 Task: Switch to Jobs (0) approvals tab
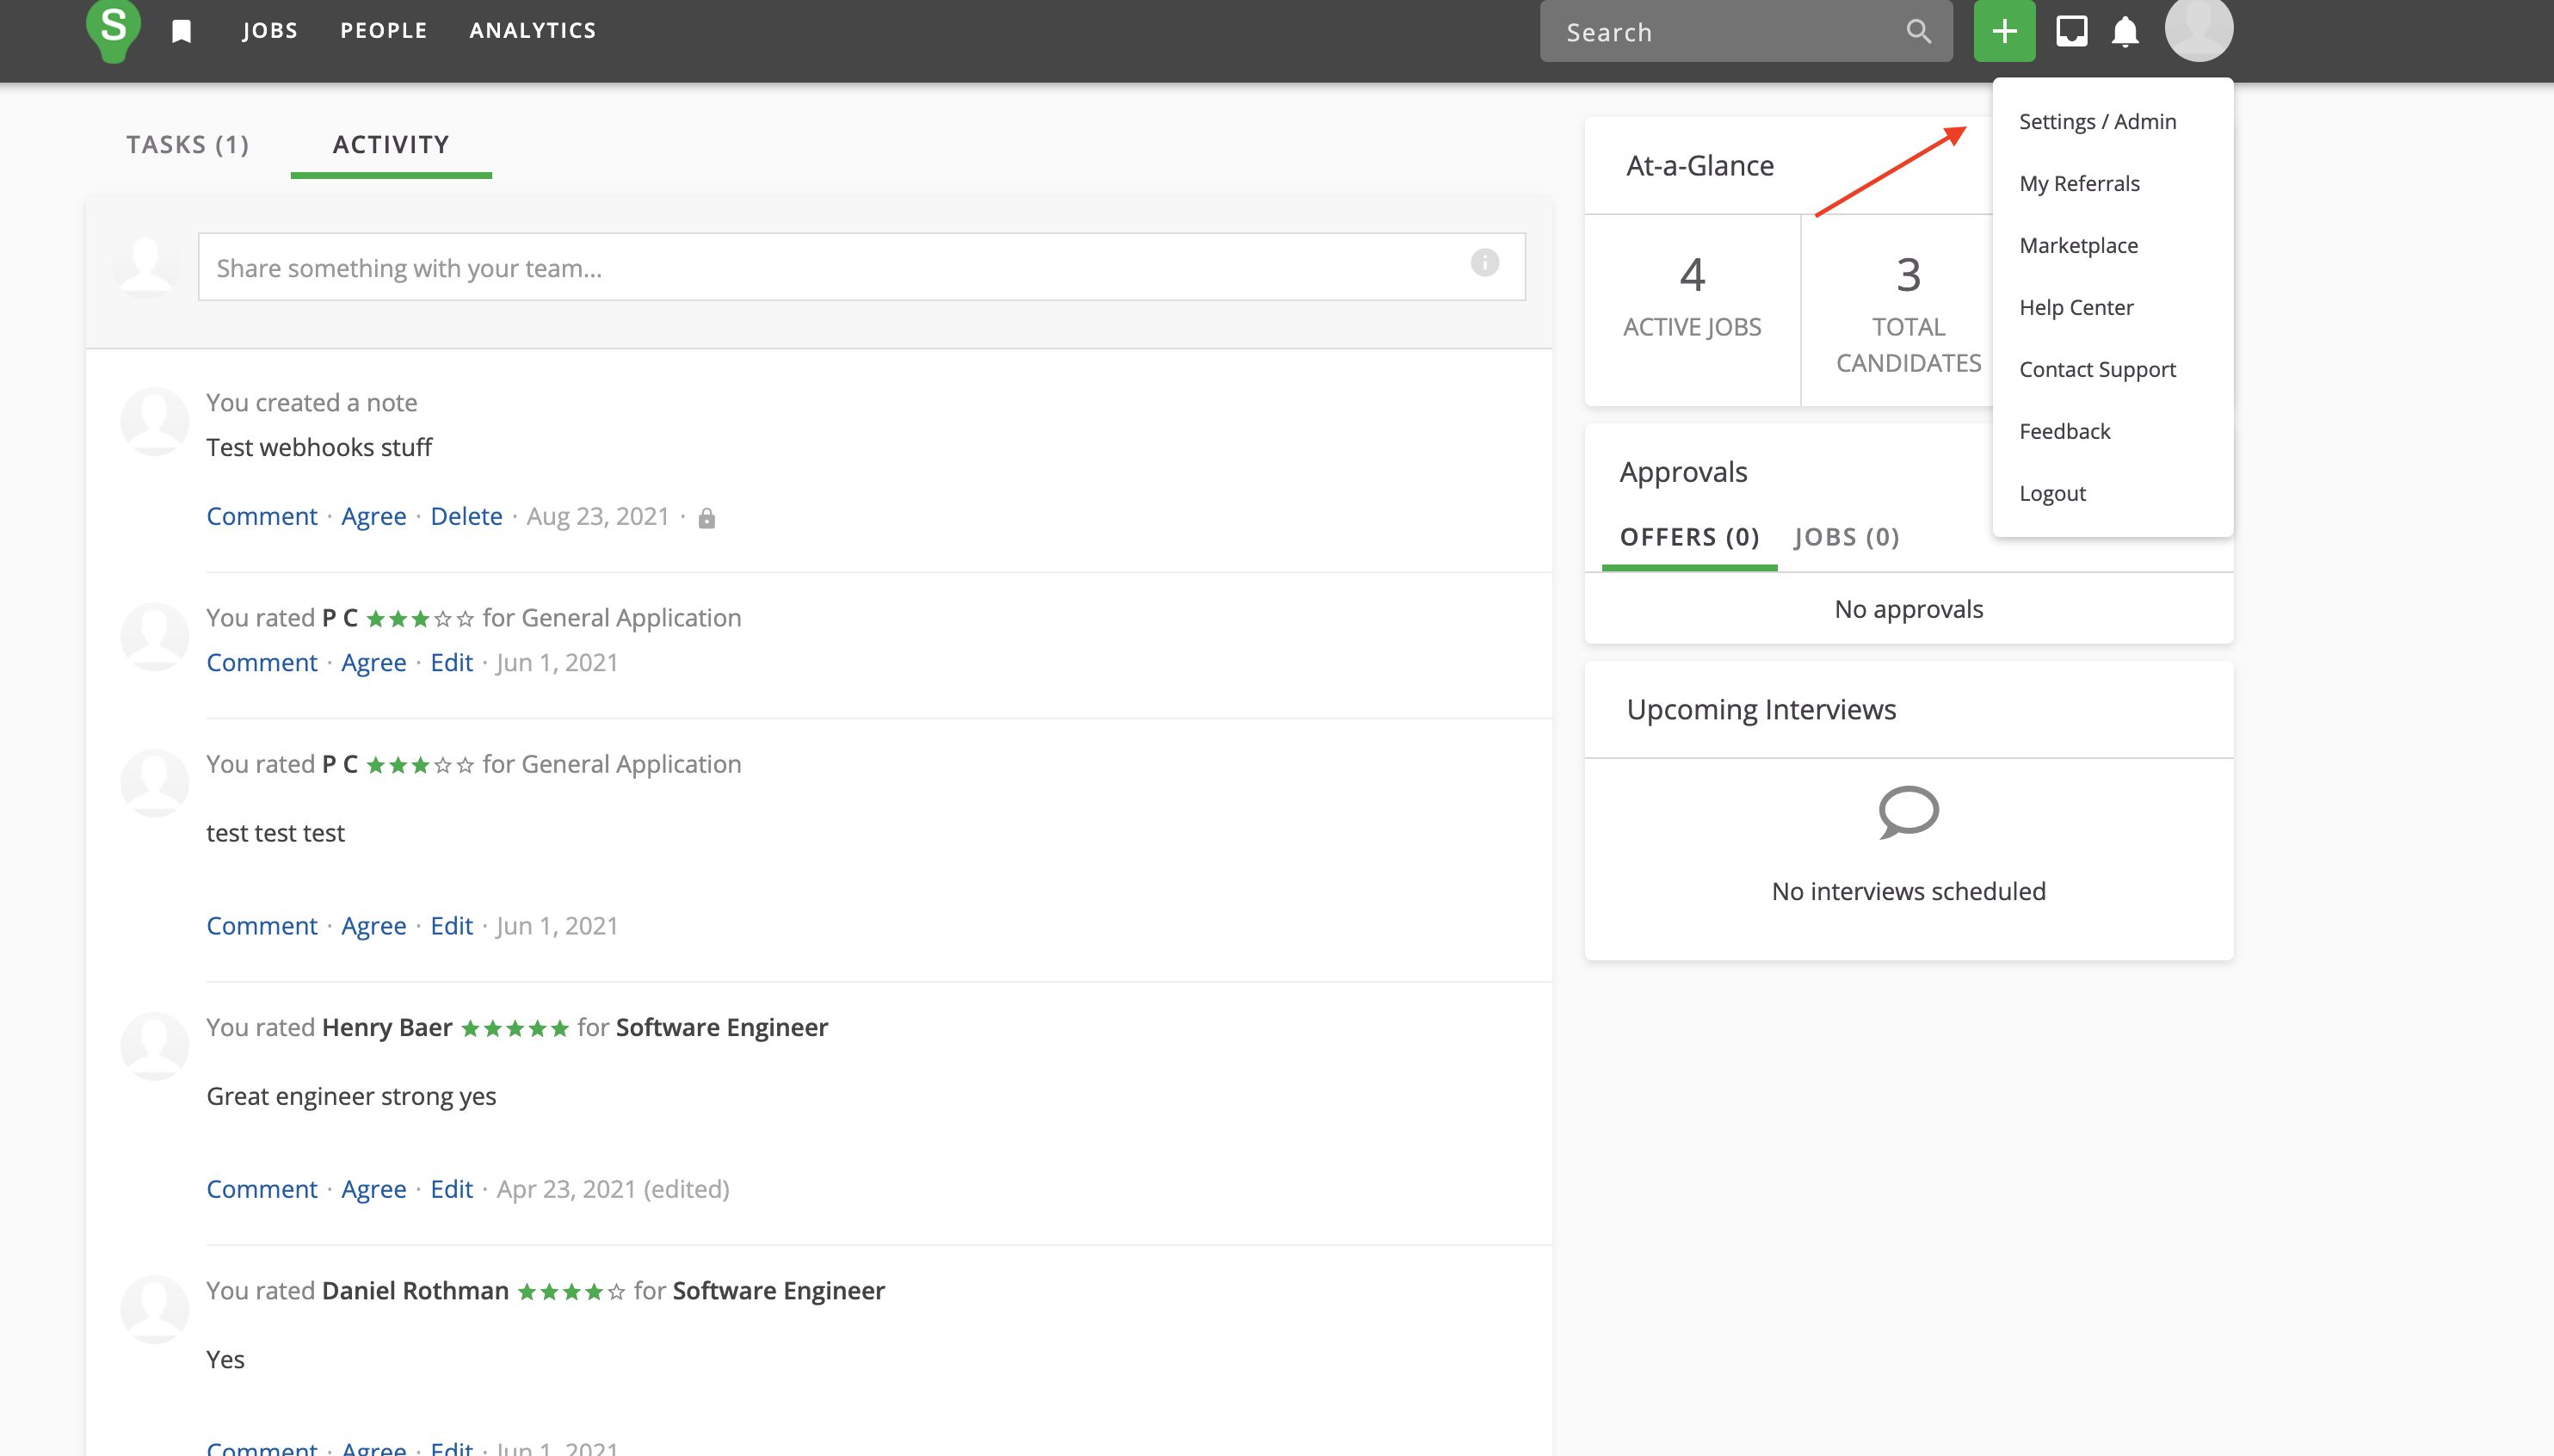coord(1846,538)
